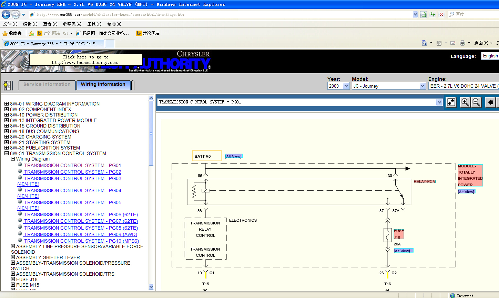Viewport: 499px width, 298px height.
Task: Click the highlighted FUSE J18 diagram label
Action: [x=399, y=234]
